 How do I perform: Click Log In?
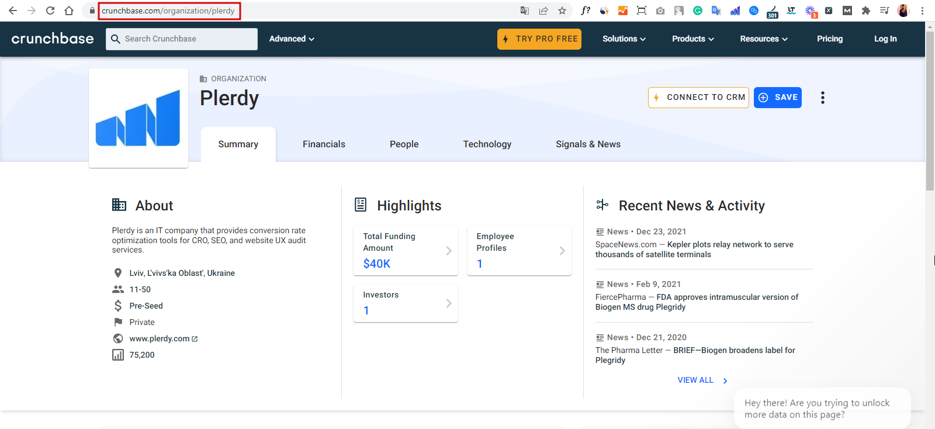[x=885, y=39]
